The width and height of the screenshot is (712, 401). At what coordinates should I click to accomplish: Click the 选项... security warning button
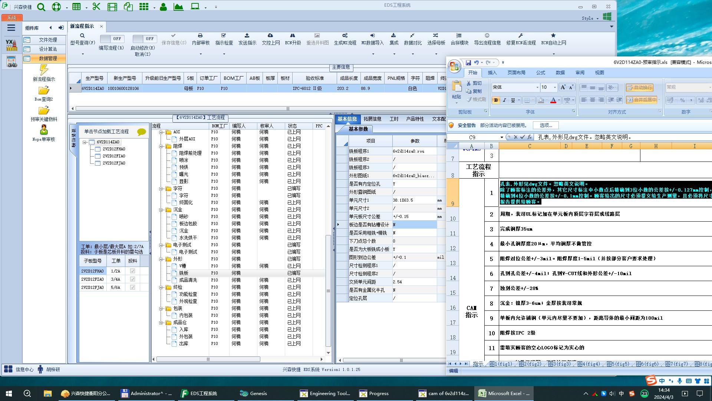[545, 125]
